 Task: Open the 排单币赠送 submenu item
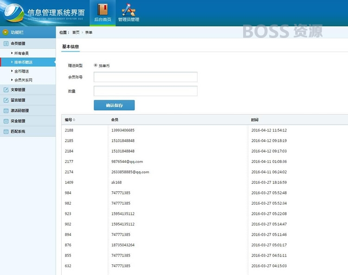[28, 62]
